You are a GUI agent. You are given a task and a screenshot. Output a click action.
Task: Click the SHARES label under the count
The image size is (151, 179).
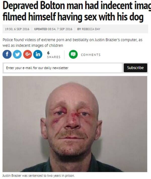click(x=54, y=57)
